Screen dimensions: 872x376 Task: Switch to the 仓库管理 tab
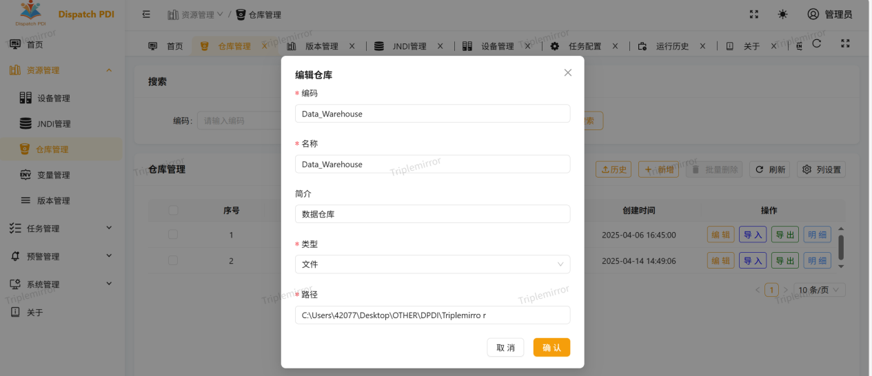click(x=234, y=46)
